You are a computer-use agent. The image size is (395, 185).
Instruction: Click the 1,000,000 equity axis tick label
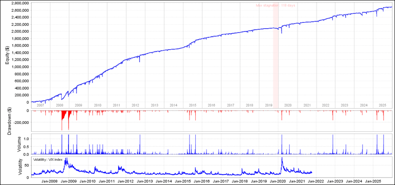point(18,67)
